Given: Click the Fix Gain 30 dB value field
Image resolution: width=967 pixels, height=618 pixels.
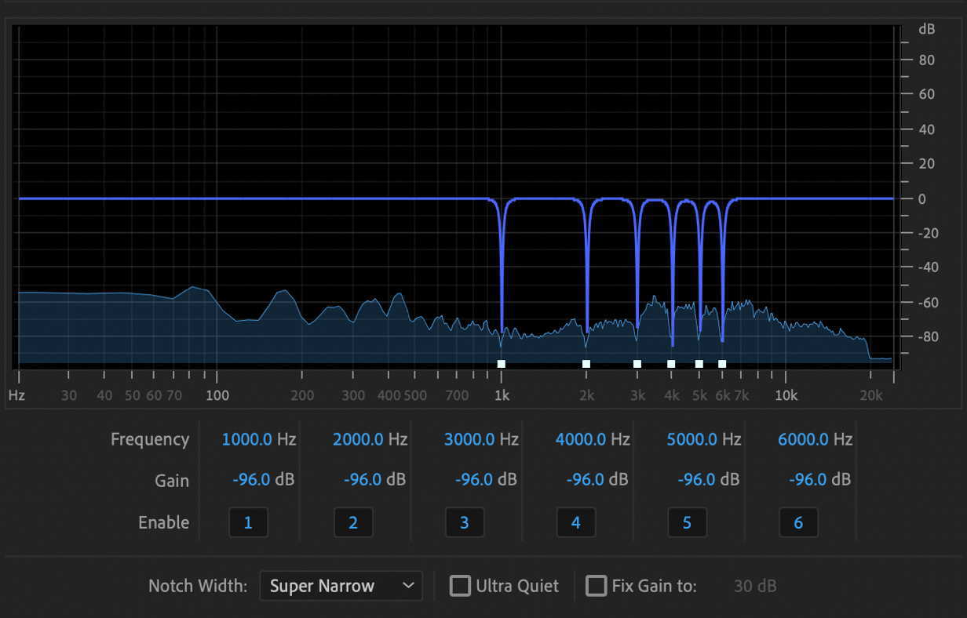Looking at the screenshot, I should pyautogui.click(x=755, y=586).
